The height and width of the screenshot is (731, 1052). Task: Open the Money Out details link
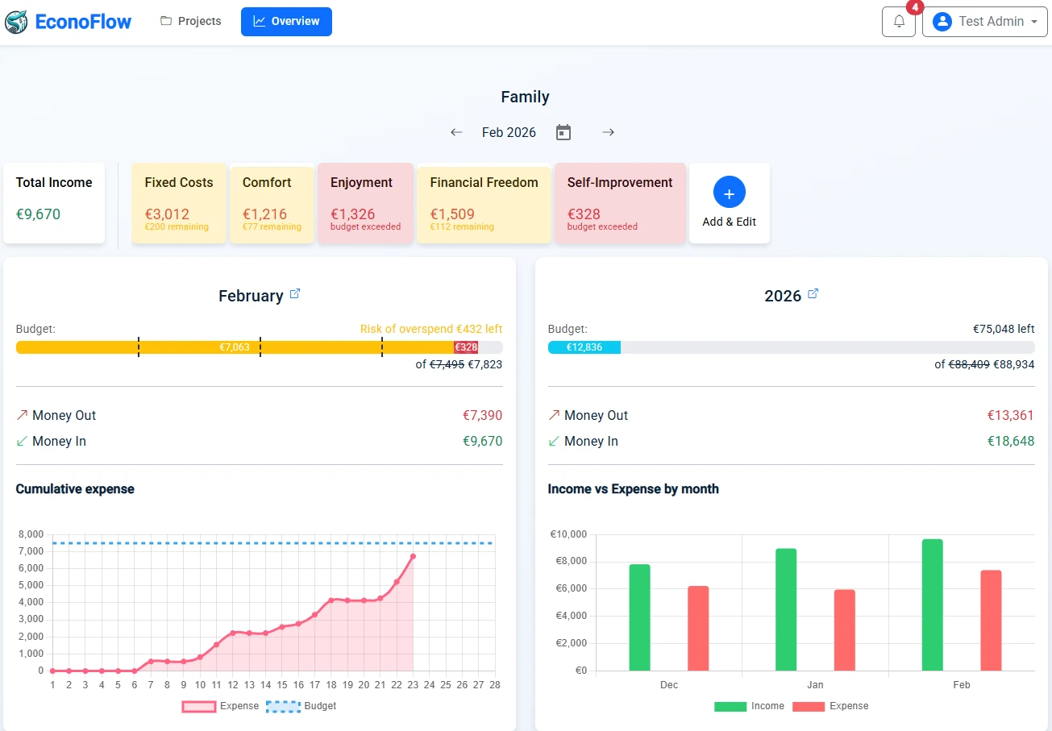(56, 415)
